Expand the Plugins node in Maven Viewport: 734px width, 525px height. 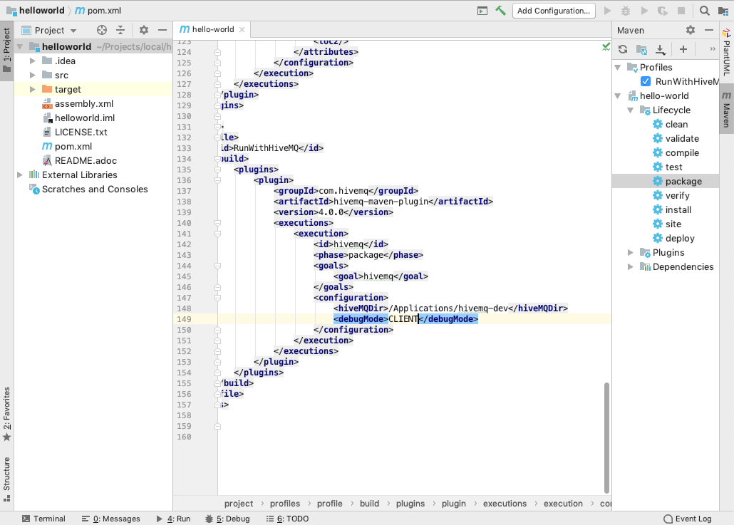click(630, 253)
